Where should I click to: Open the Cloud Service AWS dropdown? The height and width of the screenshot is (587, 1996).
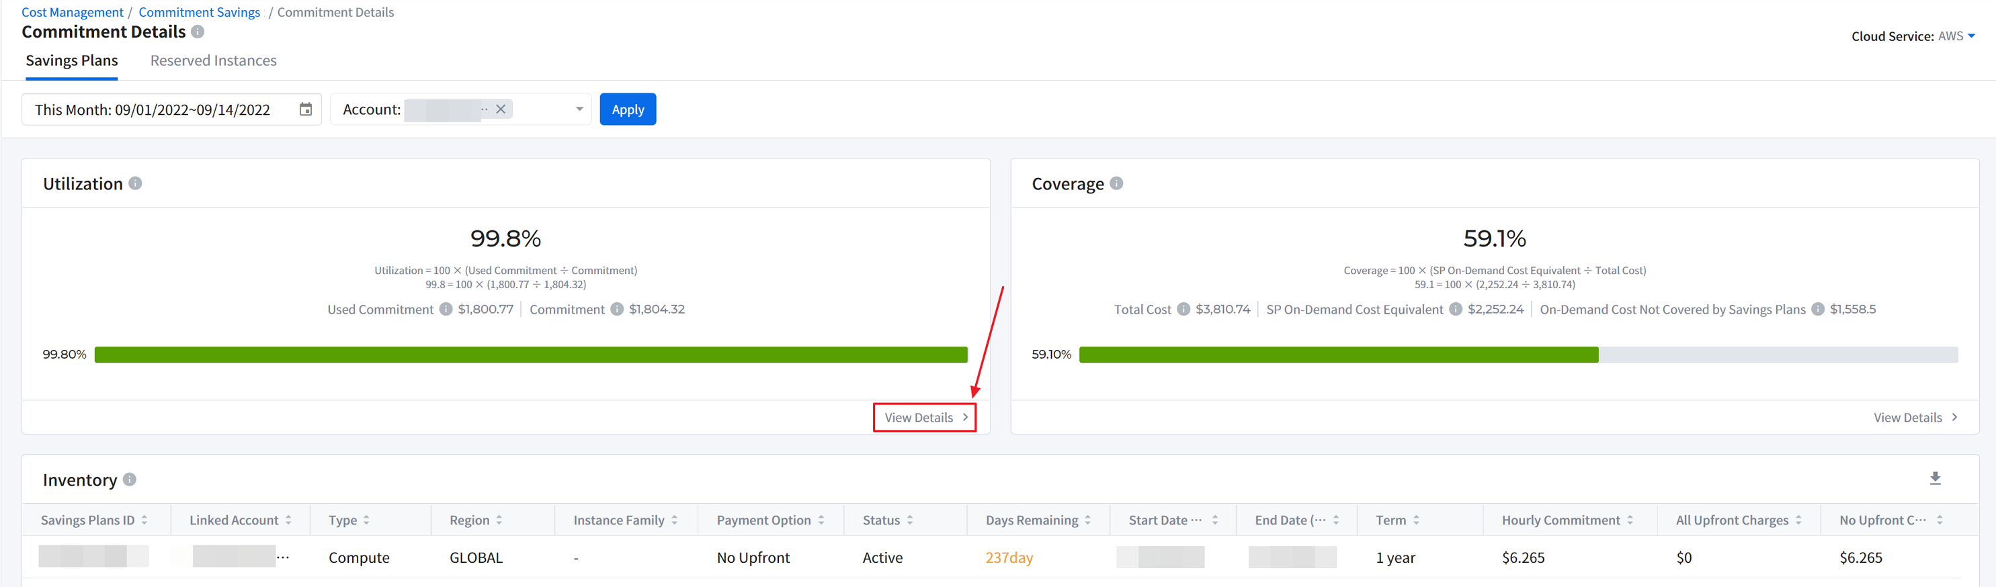coord(1971,36)
